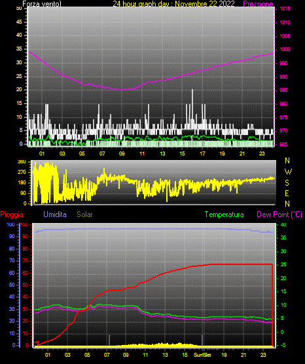The image size is (305, 364).
Task: Click hour 05 on bottom graph axis
Action: click(x=87, y=355)
